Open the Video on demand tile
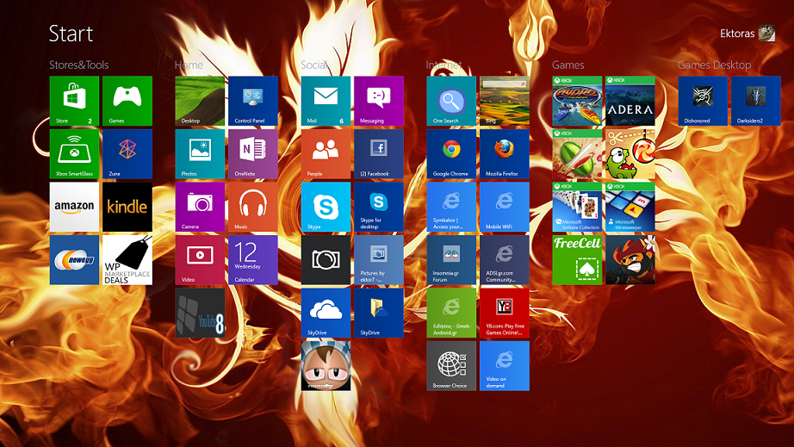This screenshot has width=794, height=447. coord(505,365)
